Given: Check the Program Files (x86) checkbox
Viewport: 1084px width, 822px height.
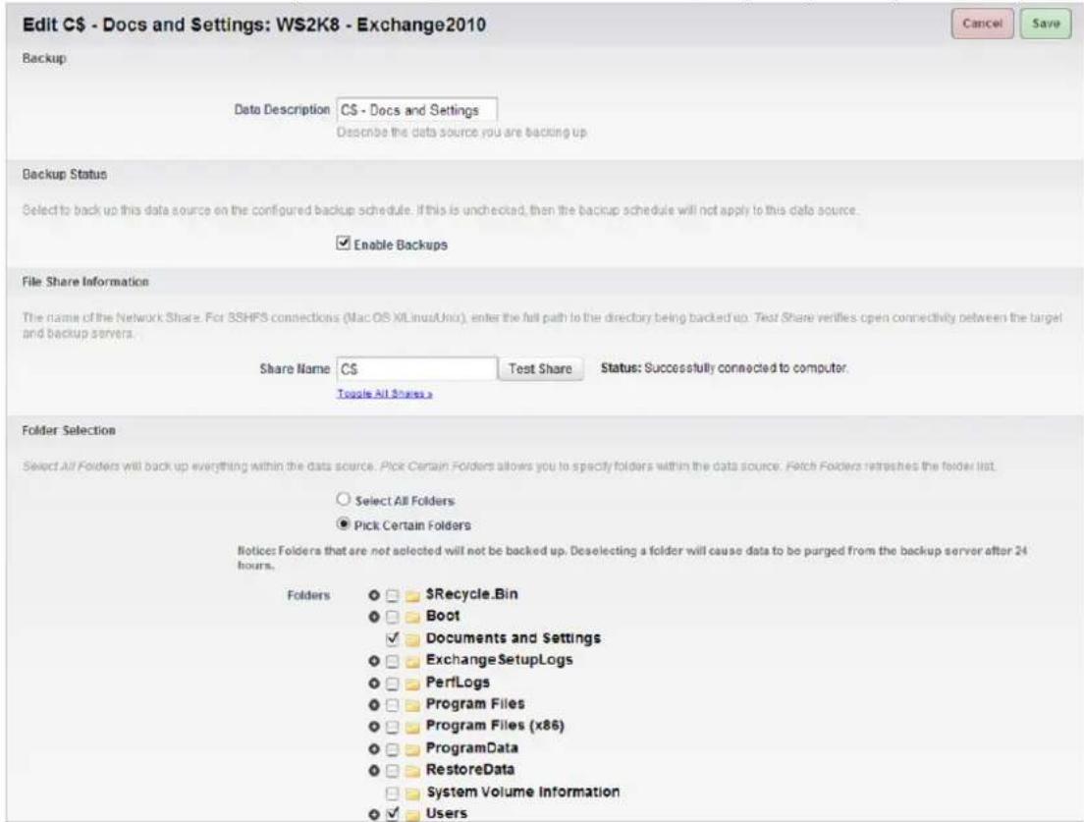Looking at the screenshot, I should pos(392,728).
